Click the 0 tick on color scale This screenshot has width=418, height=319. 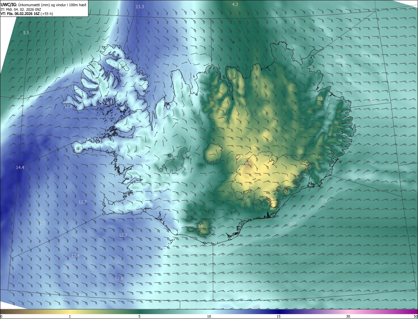[1, 316]
